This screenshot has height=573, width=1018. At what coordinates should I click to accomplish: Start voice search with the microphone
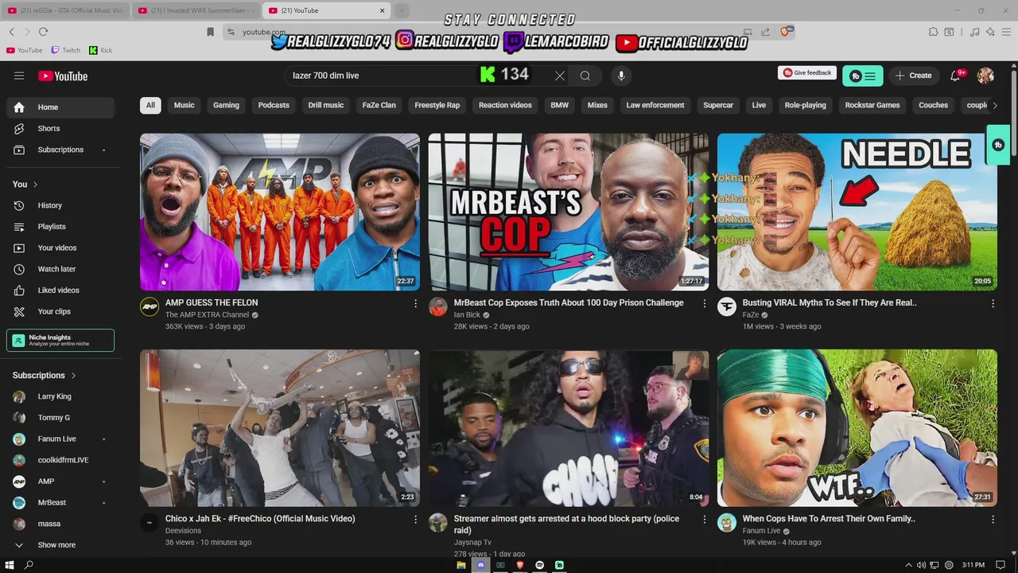point(621,76)
